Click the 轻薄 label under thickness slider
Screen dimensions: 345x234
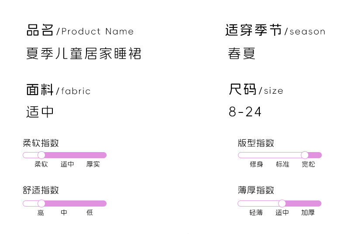point(256,213)
